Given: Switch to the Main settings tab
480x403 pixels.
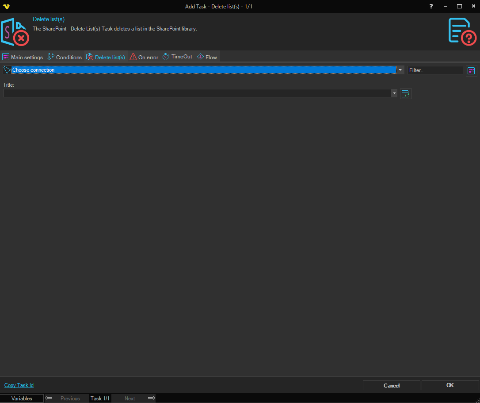Looking at the screenshot, I should pyautogui.click(x=23, y=57).
